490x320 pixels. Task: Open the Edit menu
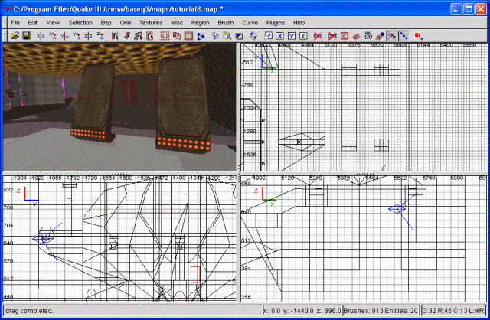coord(32,23)
